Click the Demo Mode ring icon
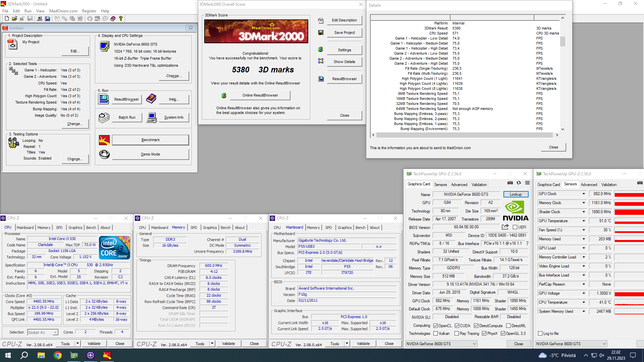 [x=104, y=154]
